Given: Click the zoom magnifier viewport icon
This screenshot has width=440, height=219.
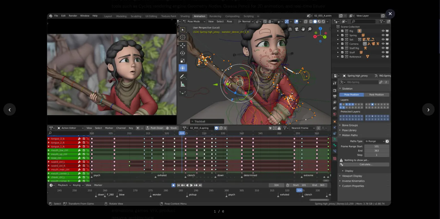Looking at the screenshot, I should 310,29.
